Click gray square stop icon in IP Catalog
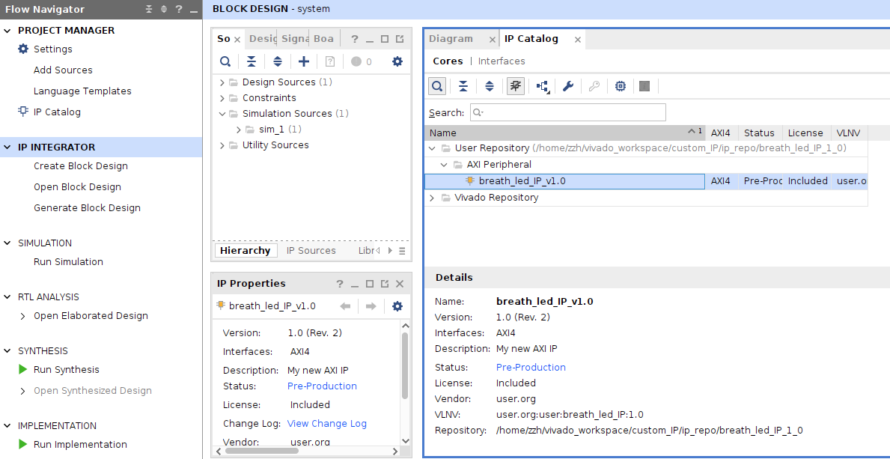 pyautogui.click(x=644, y=86)
